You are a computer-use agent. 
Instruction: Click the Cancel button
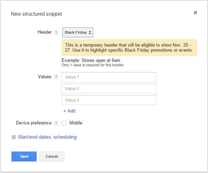[52, 156]
